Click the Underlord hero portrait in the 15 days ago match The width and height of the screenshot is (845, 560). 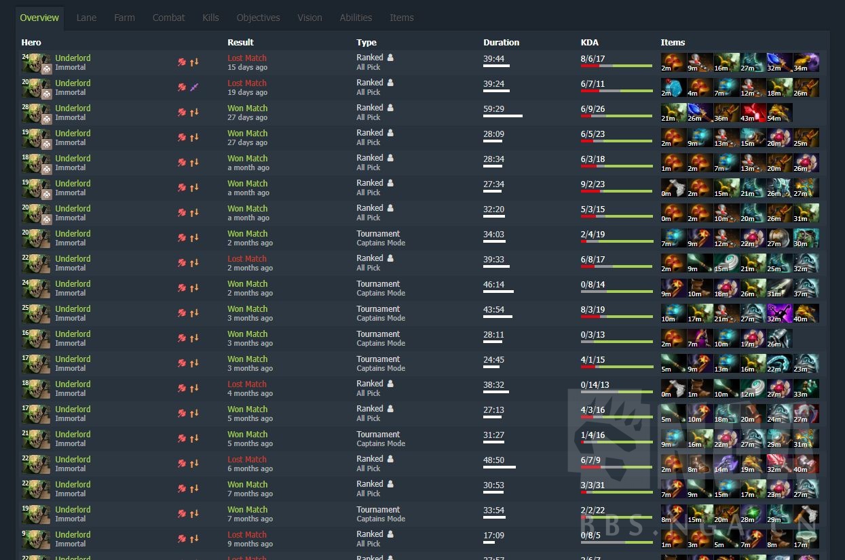tap(38, 62)
